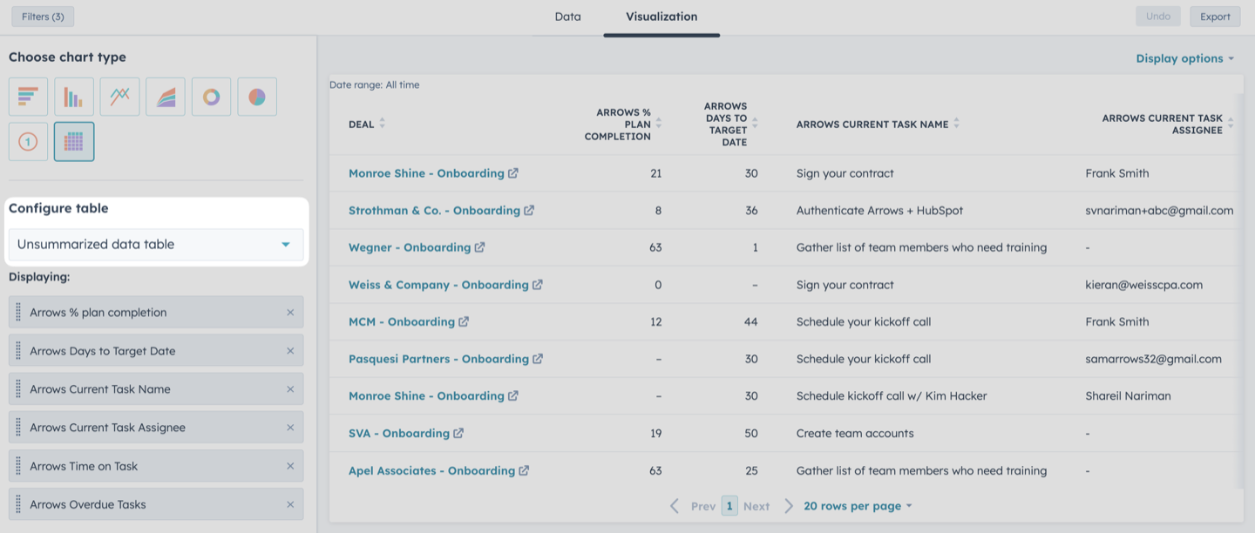Open the Filters (3) button
Screen dimensions: 1255x533
(43, 17)
